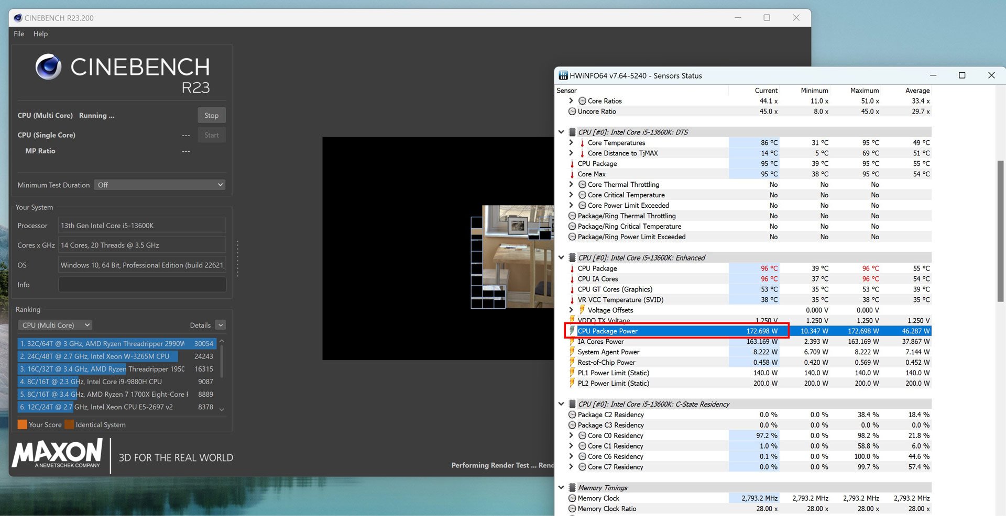
Task: Expand the Core C0 Residency row
Action: click(571, 435)
